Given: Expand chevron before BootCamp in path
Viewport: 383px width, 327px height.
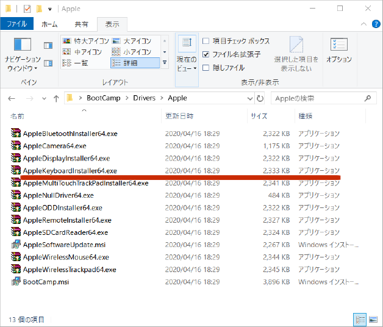Looking at the screenshot, I should (x=81, y=98).
